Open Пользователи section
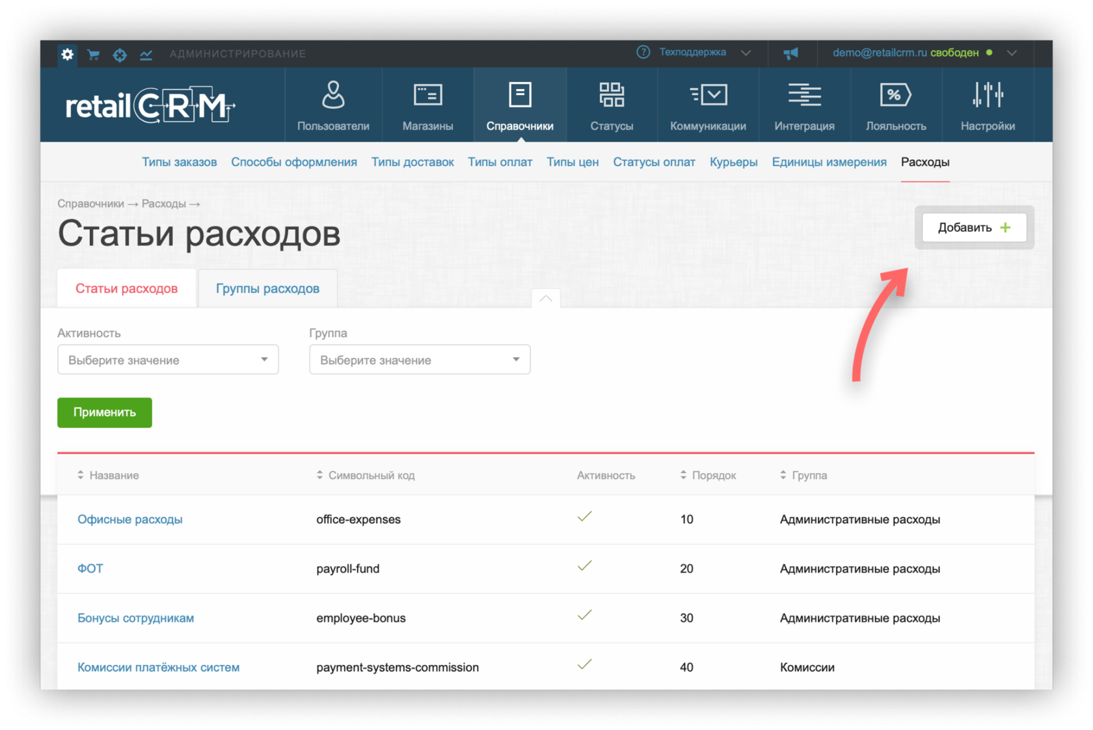This screenshot has height=730, width=1093. [333, 105]
